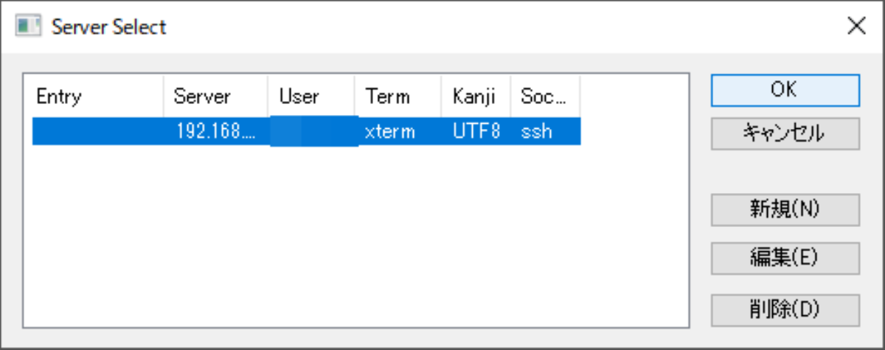
Task: Delete the entry using 削除(D)
Action: pyautogui.click(x=785, y=309)
